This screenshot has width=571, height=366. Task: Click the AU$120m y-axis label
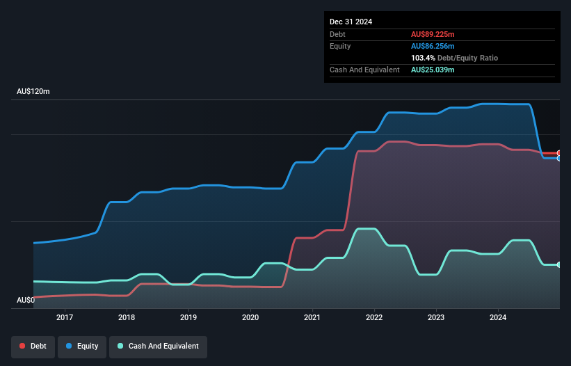33,91
